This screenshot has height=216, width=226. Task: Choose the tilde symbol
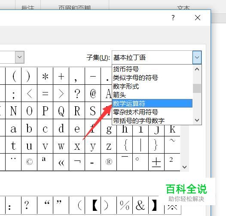(172, 145)
